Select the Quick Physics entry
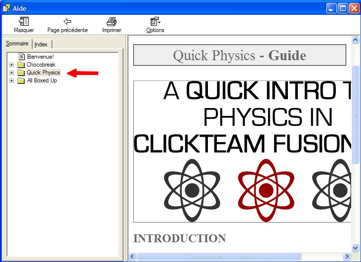This screenshot has height=262, width=361. [x=43, y=73]
